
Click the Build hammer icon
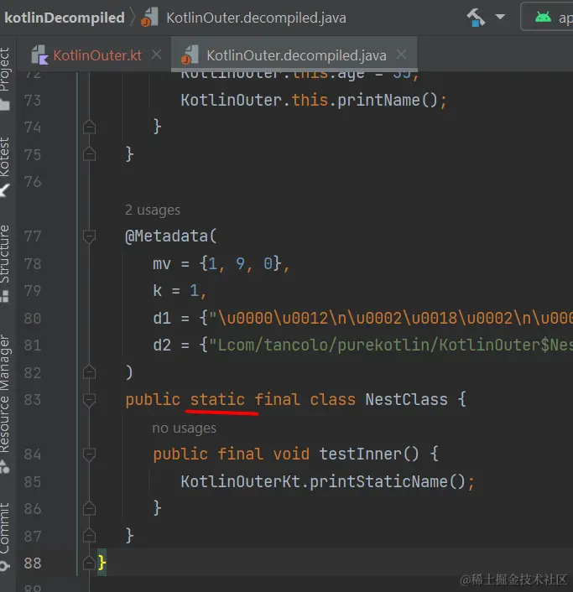point(476,18)
